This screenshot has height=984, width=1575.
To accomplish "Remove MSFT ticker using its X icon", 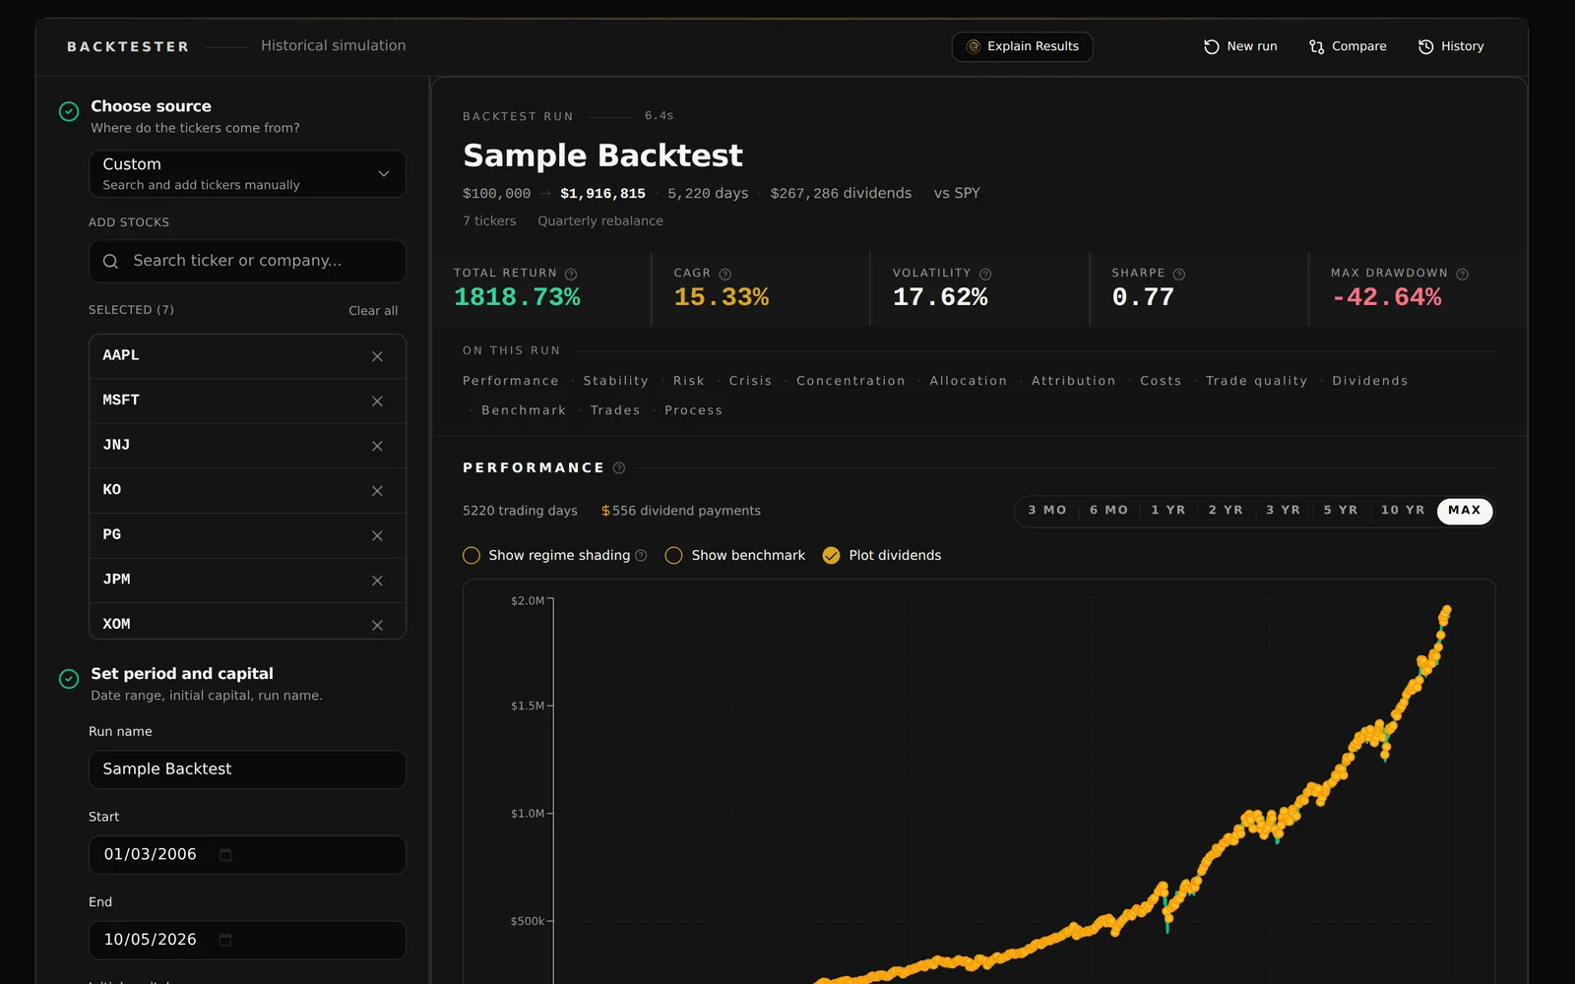I will 377,401.
